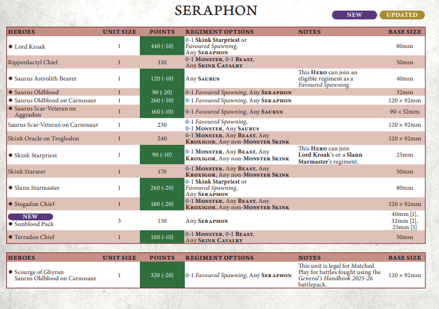
Task: Select Saurus Scar-Veteran on Carnosaur name
Action: coord(53,125)
